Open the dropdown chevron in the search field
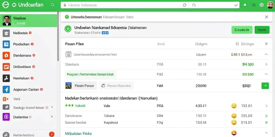 click(236, 5)
